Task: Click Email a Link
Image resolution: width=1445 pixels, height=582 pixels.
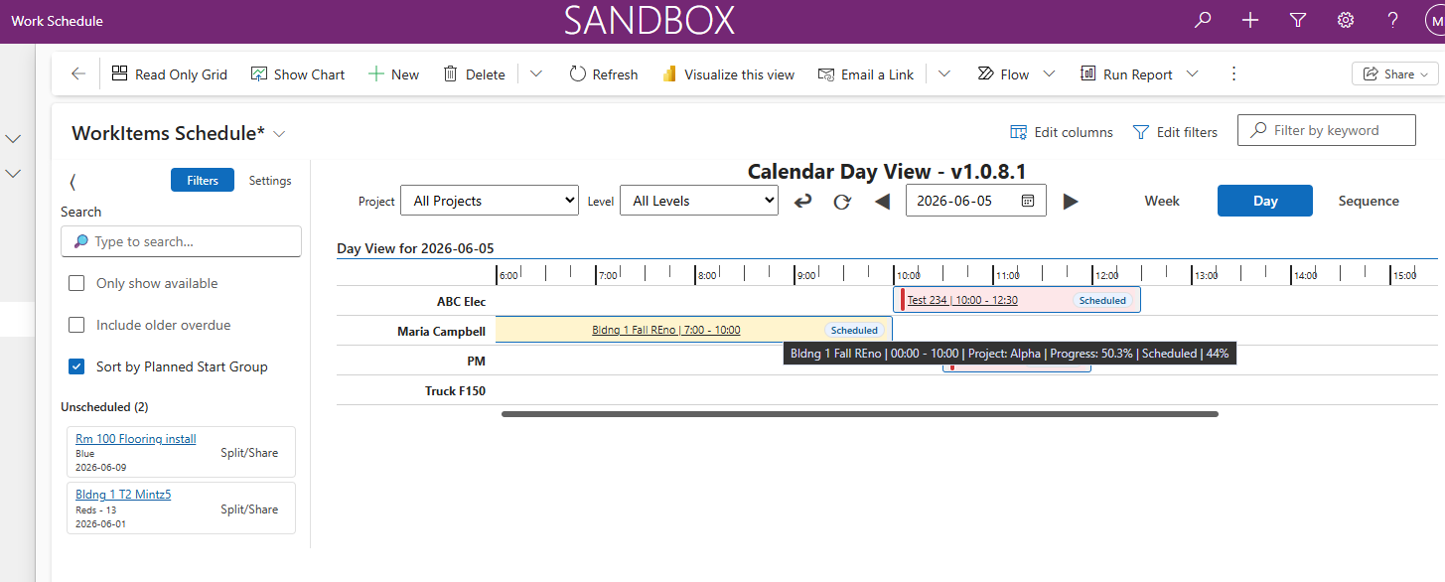Action: pos(866,73)
